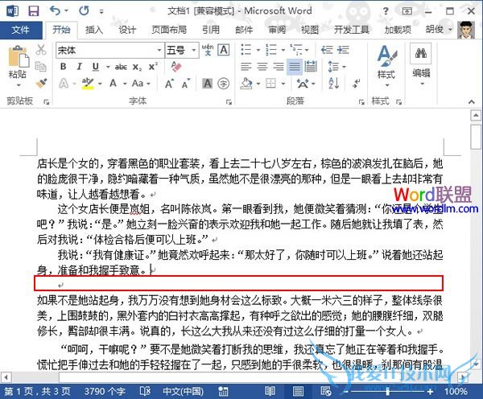Screen dimensions: 483x399
Task: Open the Paste 粘贴 dropdown arrow
Action: coord(18,85)
